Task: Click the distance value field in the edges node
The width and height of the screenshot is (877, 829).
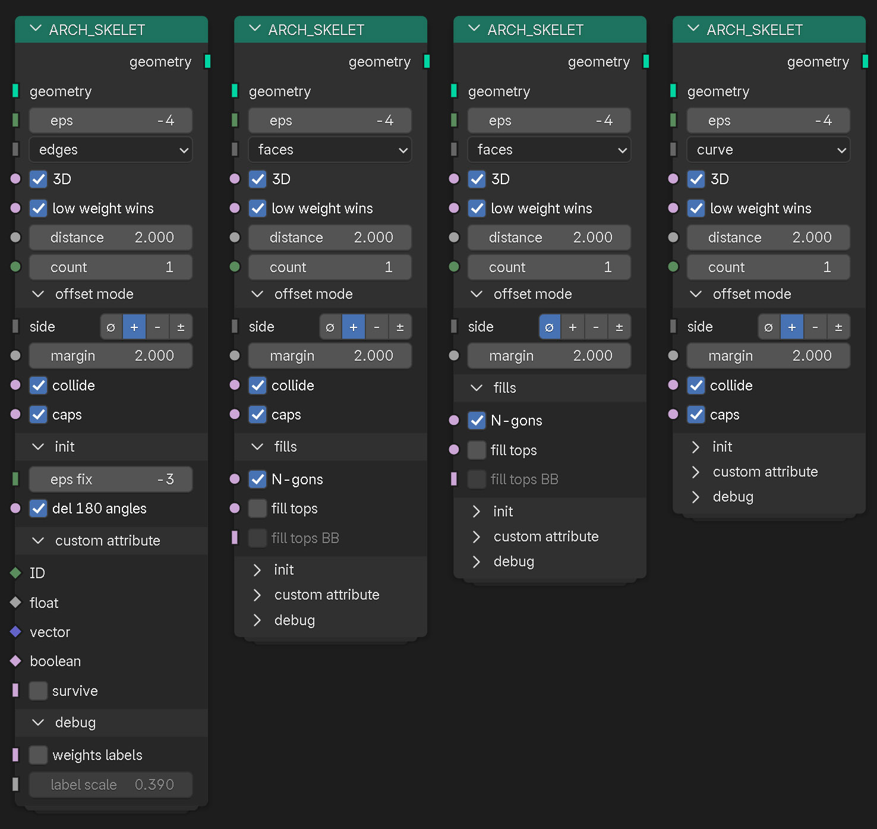Action: coord(111,237)
